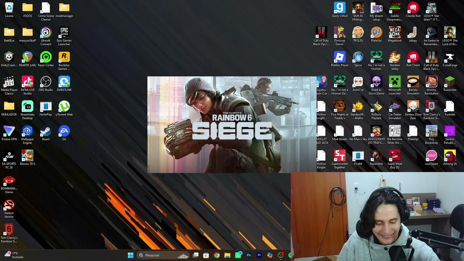Open the weather widget showing 17°C
464x261 pixels.
14,255
